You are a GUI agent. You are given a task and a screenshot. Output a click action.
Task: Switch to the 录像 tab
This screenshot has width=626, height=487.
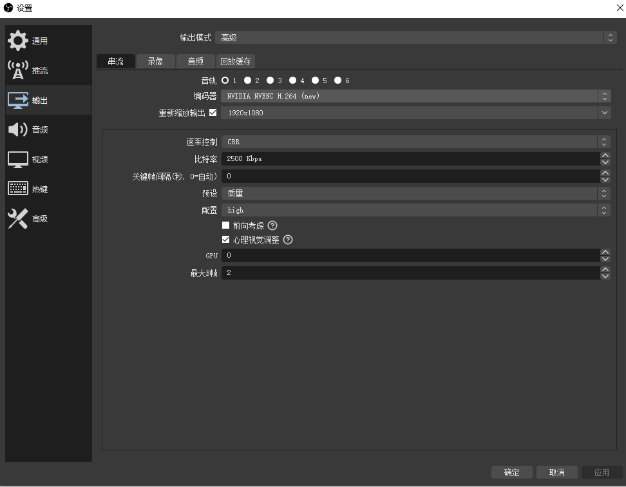pos(155,61)
